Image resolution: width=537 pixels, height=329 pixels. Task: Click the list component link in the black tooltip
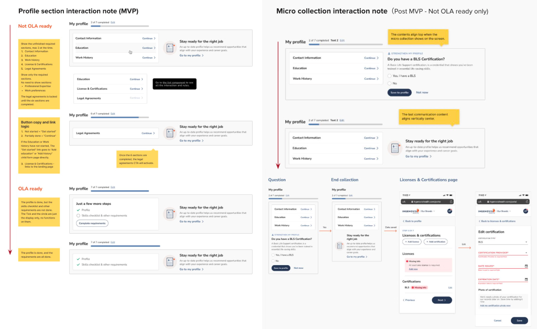click(x=174, y=83)
